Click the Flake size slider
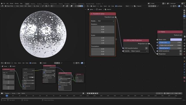This screenshot has width=186, height=105. coord(170,43)
